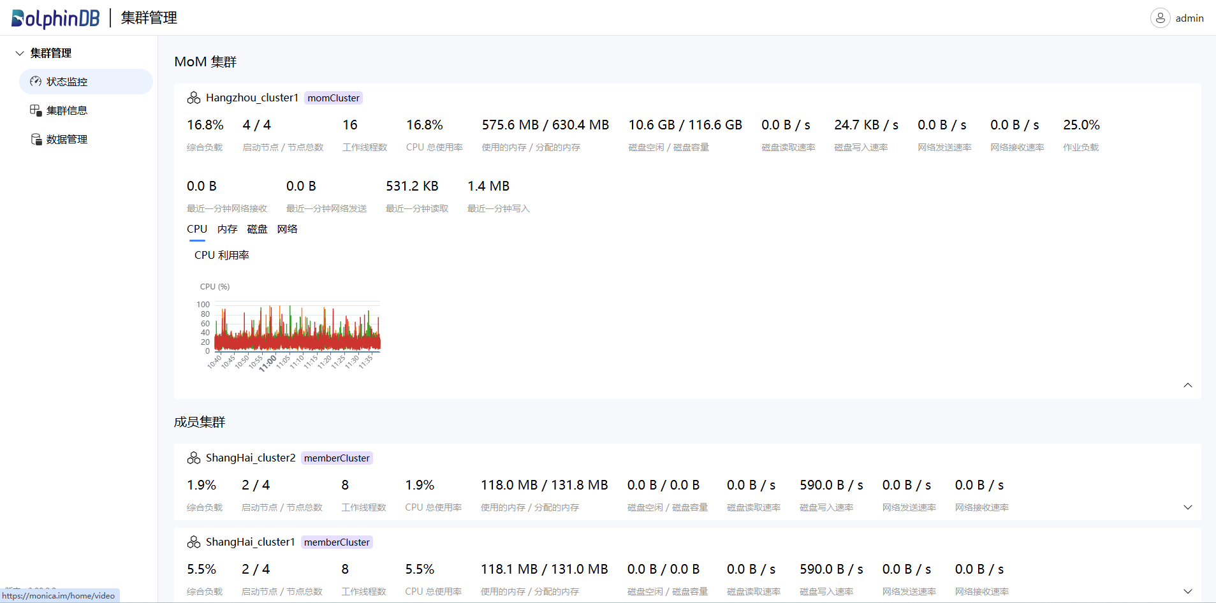The width and height of the screenshot is (1216, 603).
Task: Click the DolphinDB logo
Action: pyautogui.click(x=55, y=18)
